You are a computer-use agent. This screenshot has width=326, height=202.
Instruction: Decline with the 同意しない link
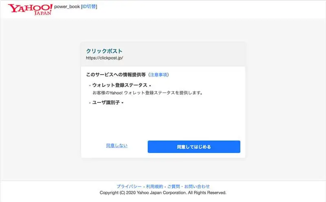(x=117, y=146)
